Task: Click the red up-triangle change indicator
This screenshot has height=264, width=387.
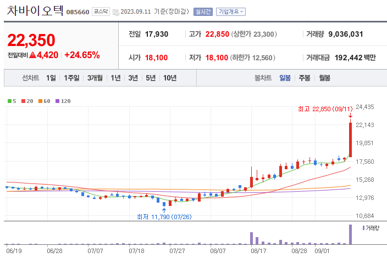Action: pos(32,55)
